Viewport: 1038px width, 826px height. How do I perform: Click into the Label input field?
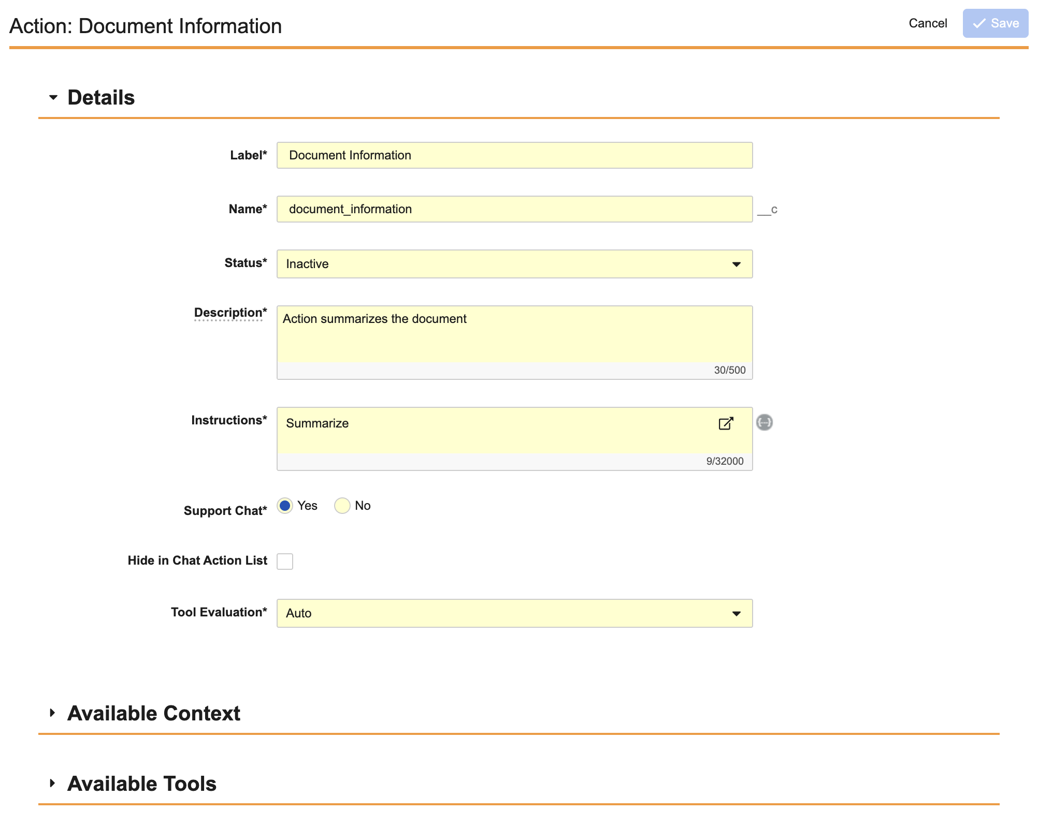[x=514, y=155]
